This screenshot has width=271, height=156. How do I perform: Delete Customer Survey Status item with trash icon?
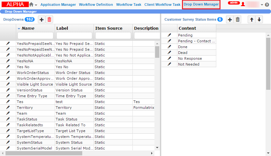coord(238,20)
